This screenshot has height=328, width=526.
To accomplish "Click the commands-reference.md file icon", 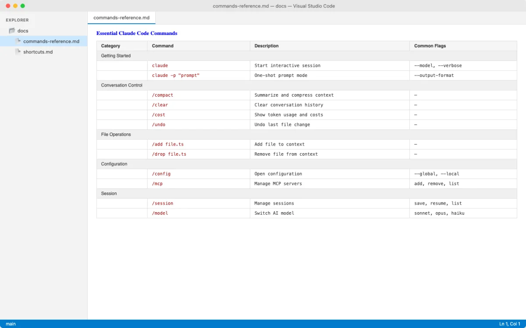I will click(x=18, y=41).
